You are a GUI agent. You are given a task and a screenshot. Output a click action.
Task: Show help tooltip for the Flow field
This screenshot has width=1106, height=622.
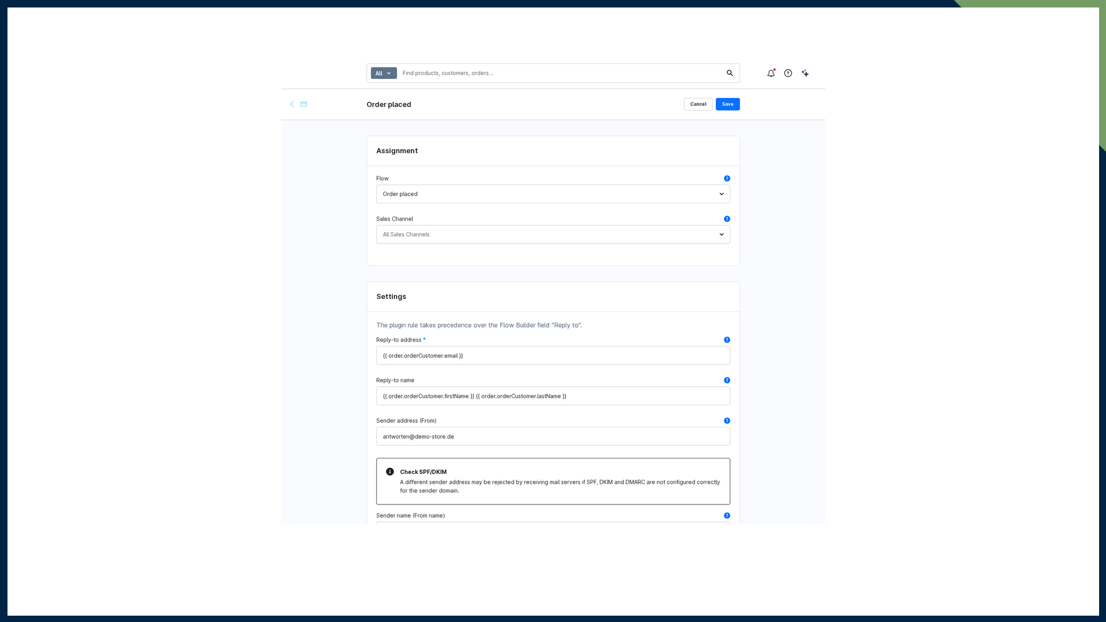(727, 179)
